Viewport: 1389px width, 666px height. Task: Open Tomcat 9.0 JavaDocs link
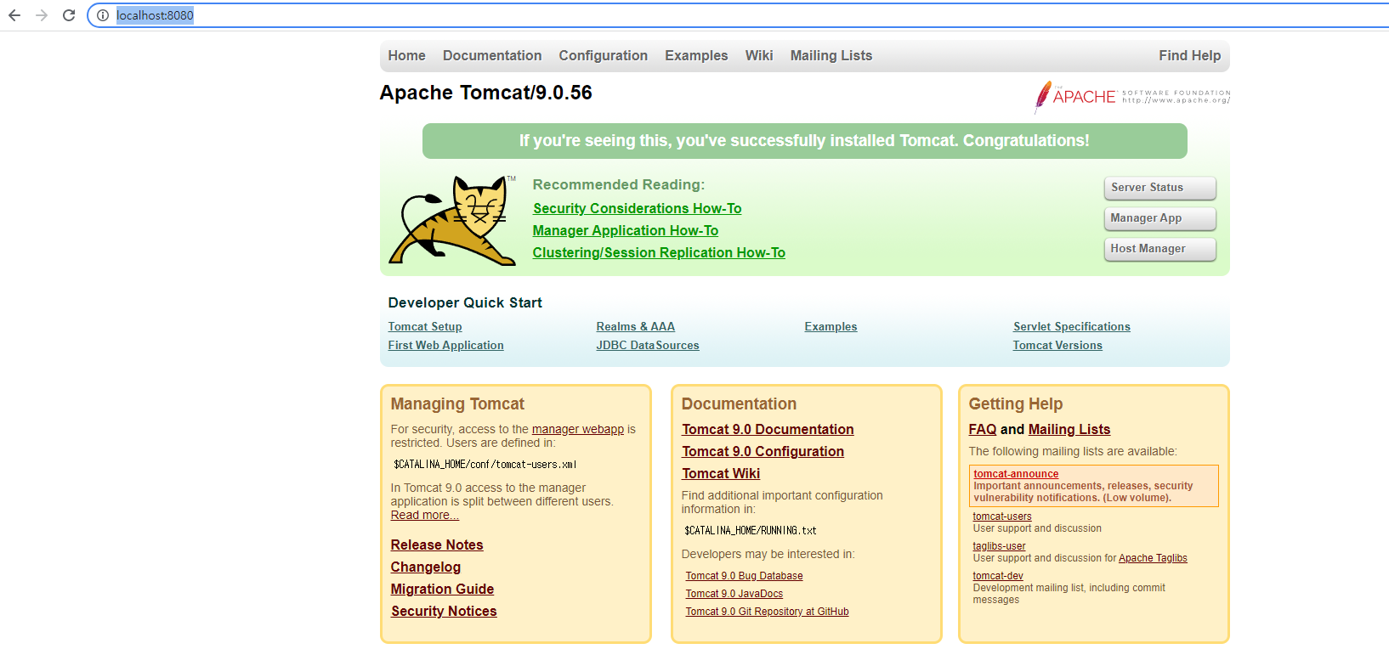734,594
